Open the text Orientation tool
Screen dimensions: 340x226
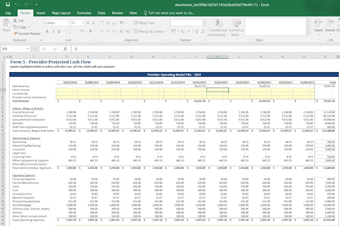122,23
